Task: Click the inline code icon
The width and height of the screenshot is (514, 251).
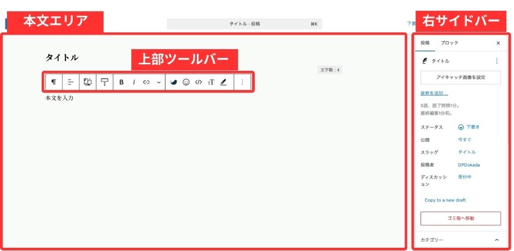Action: coord(198,82)
